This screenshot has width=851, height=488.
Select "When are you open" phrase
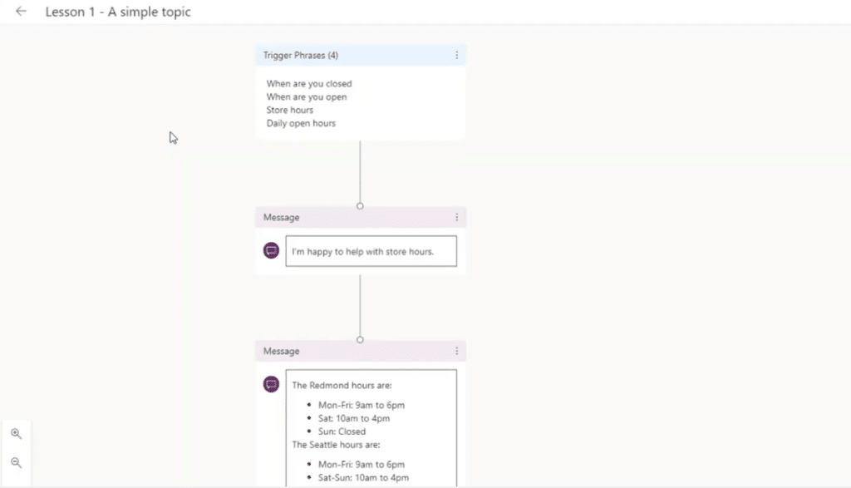[x=306, y=96]
